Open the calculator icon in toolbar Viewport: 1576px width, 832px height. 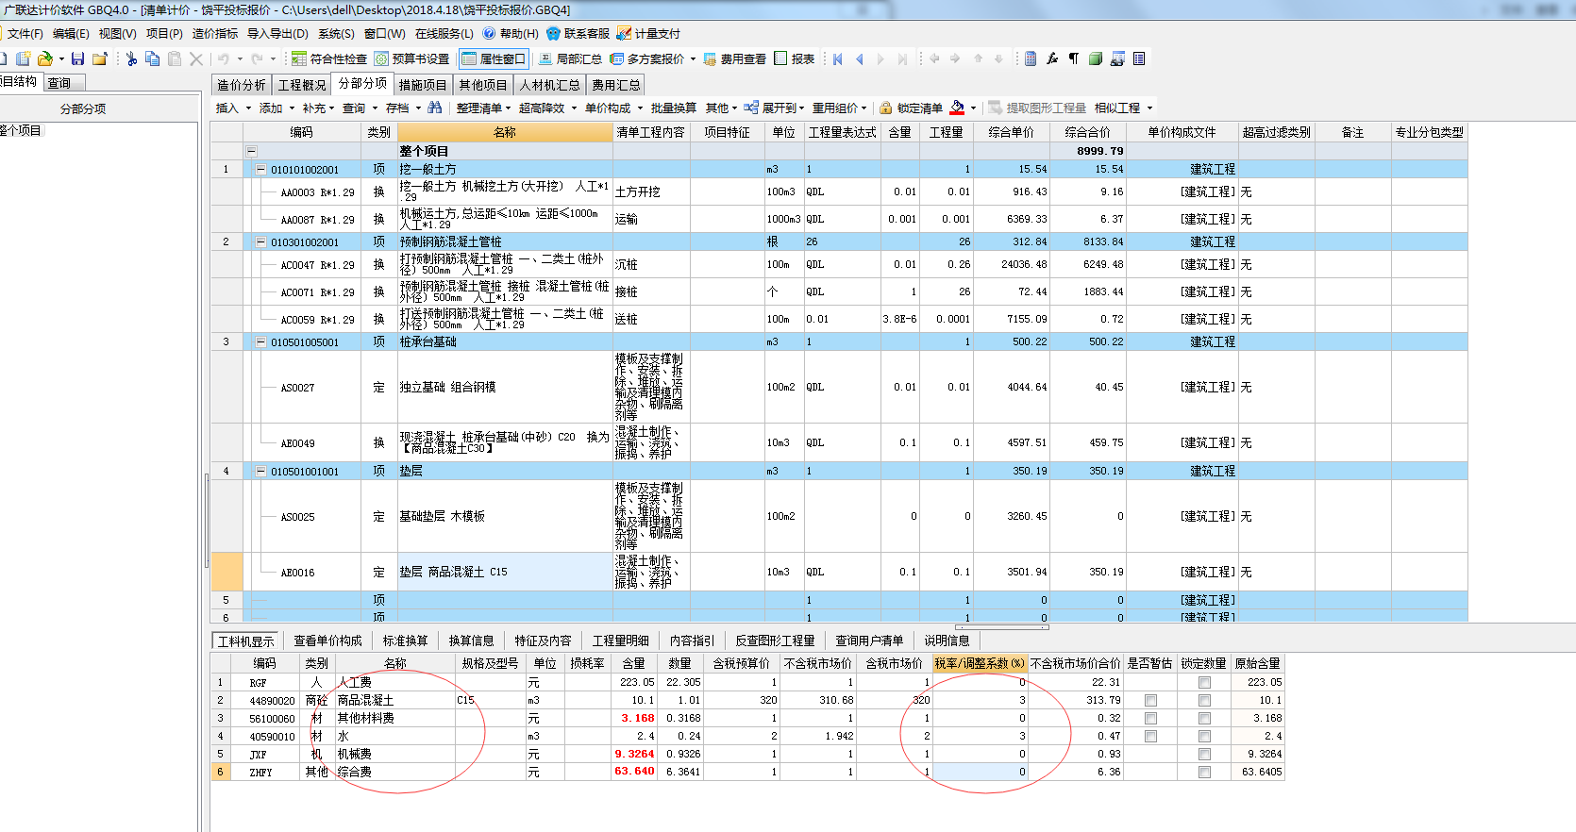(x=1031, y=58)
